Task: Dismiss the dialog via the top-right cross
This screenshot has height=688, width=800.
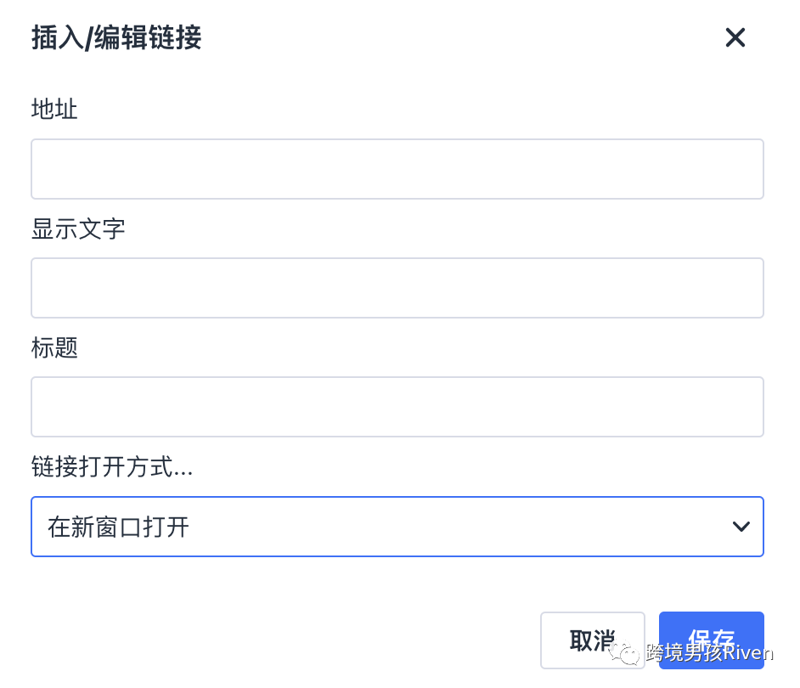Action: coord(735,37)
